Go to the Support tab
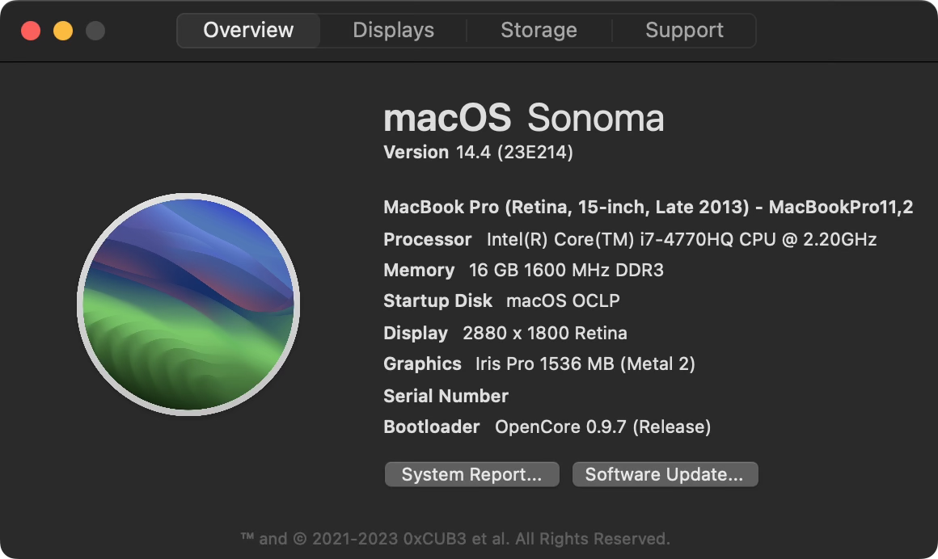 pyautogui.click(x=684, y=31)
